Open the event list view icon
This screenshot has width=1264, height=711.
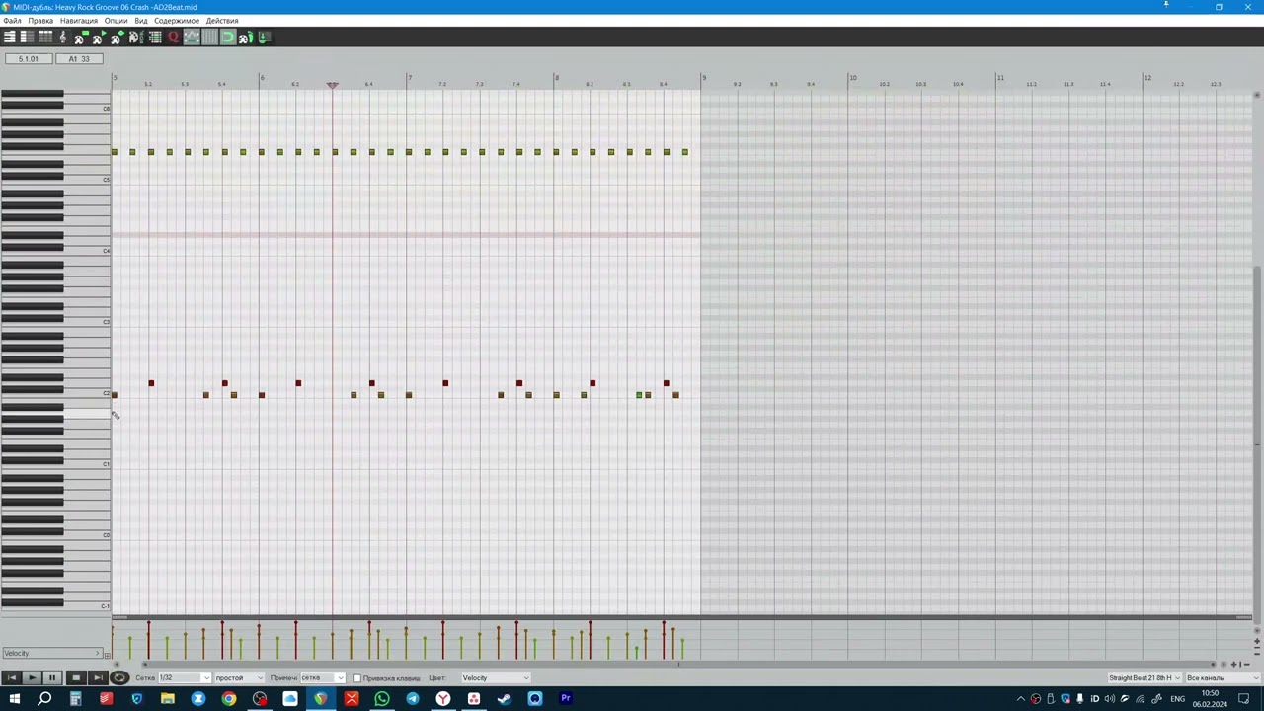tap(45, 38)
